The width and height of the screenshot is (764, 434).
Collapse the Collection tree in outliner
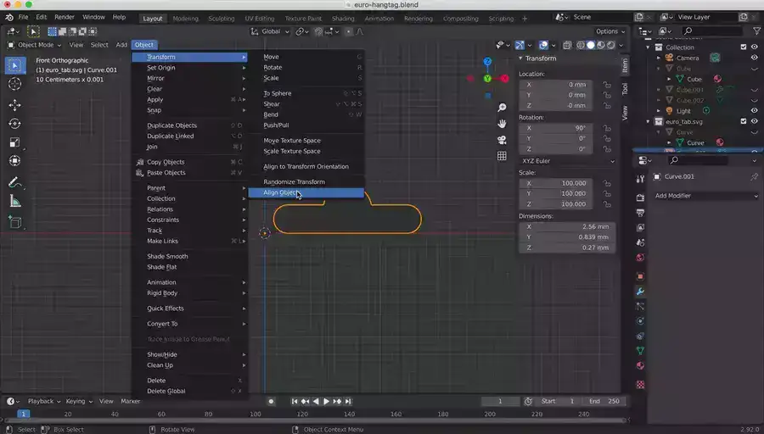pos(648,47)
